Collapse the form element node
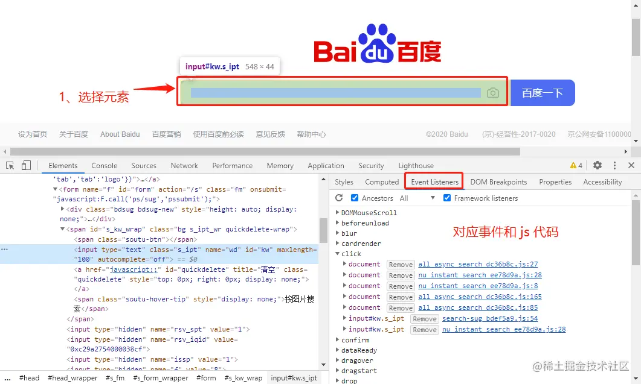The width and height of the screenshot is (641, 384). [55, 189]
